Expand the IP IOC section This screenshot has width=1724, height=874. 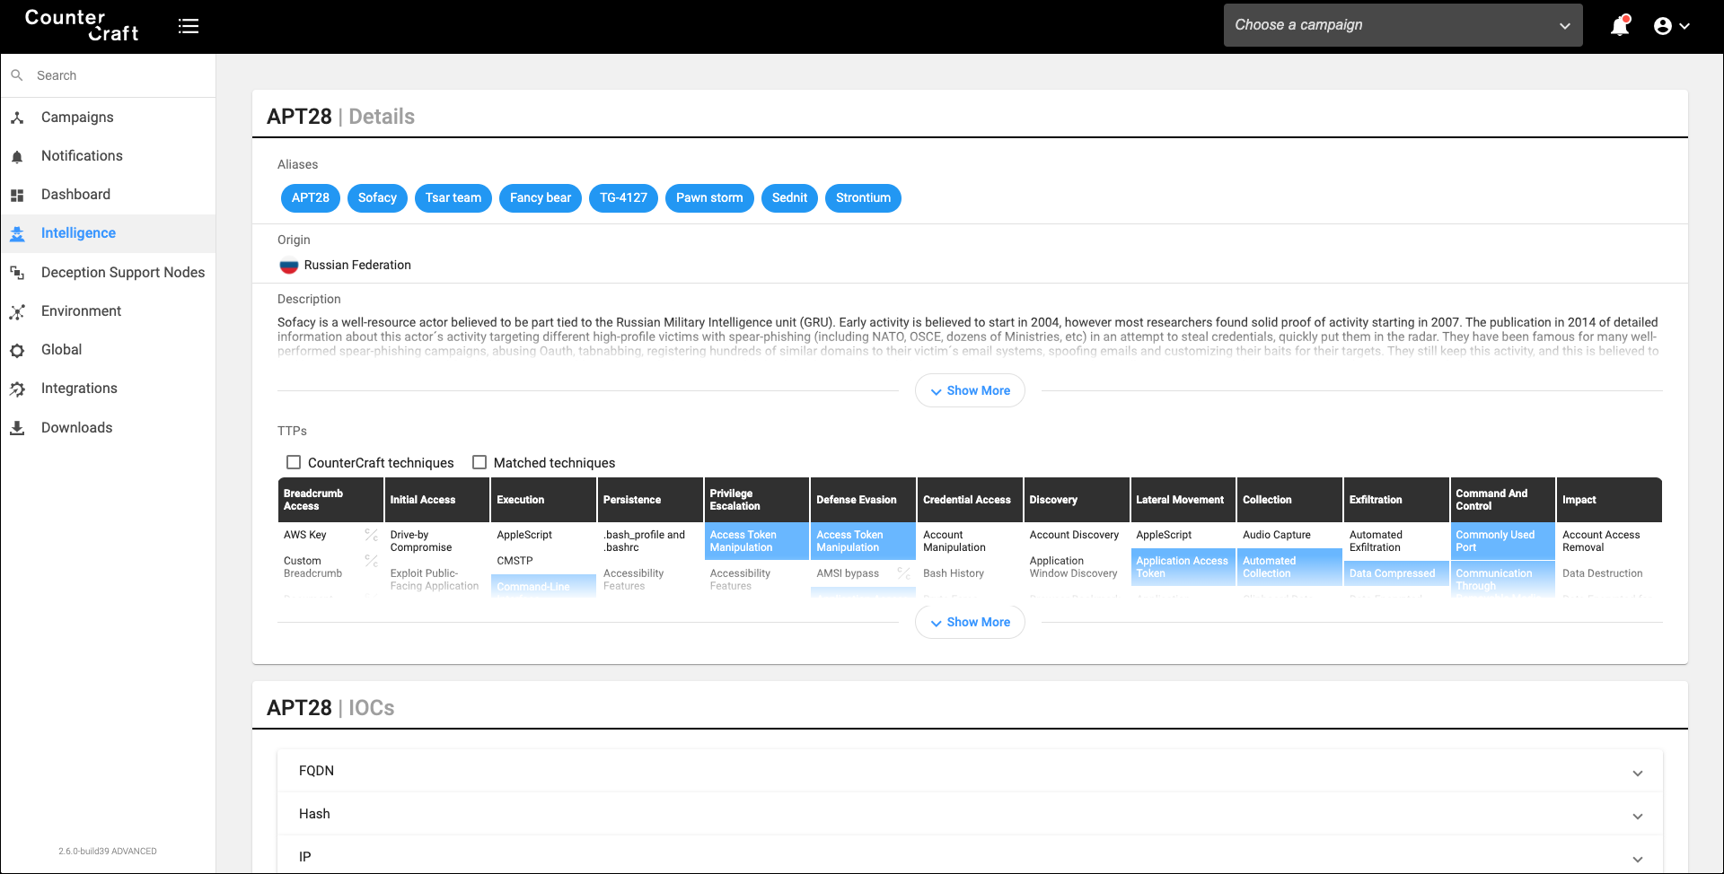970,857
